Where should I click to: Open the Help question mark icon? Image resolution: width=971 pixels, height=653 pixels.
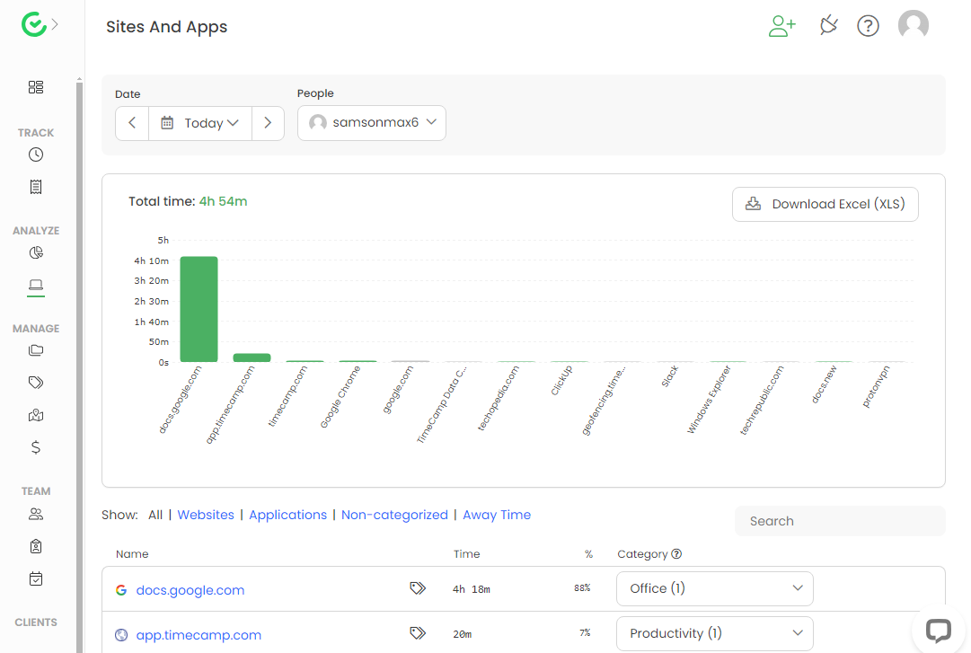click(868, 26)
